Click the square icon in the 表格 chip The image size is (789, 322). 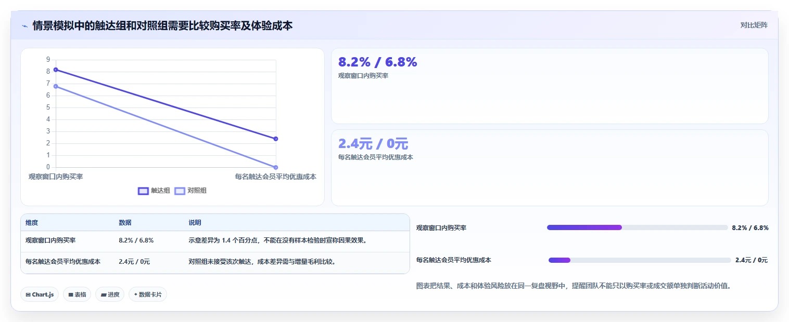coord(71,295)
